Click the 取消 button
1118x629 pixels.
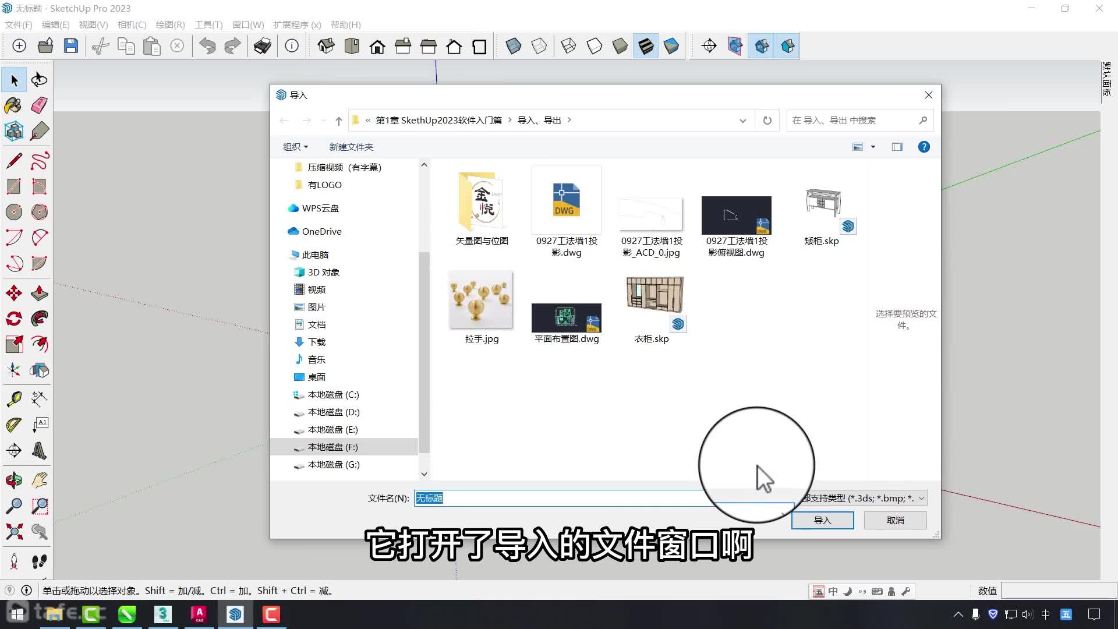pyautogui.click(x=895, y=520)
